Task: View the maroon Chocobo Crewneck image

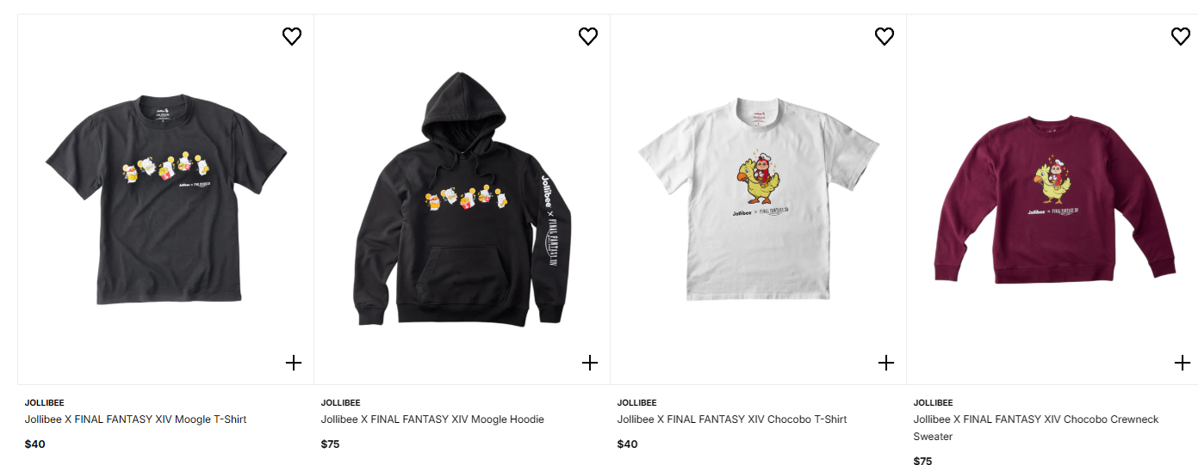Action: (1052, 199)
